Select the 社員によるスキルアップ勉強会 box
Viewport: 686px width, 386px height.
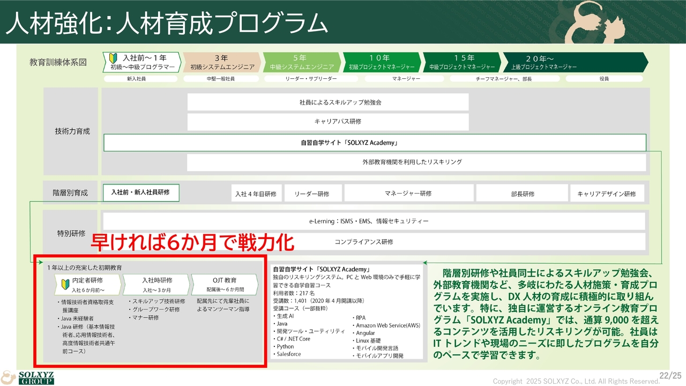328,102
